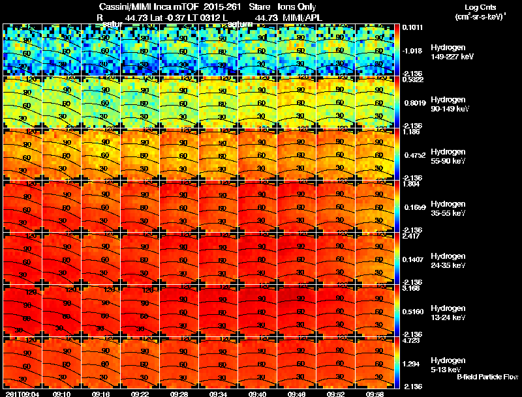Select the 5-13 keV image at 09:16
This screenshot has height=397, width=522.
100,363
